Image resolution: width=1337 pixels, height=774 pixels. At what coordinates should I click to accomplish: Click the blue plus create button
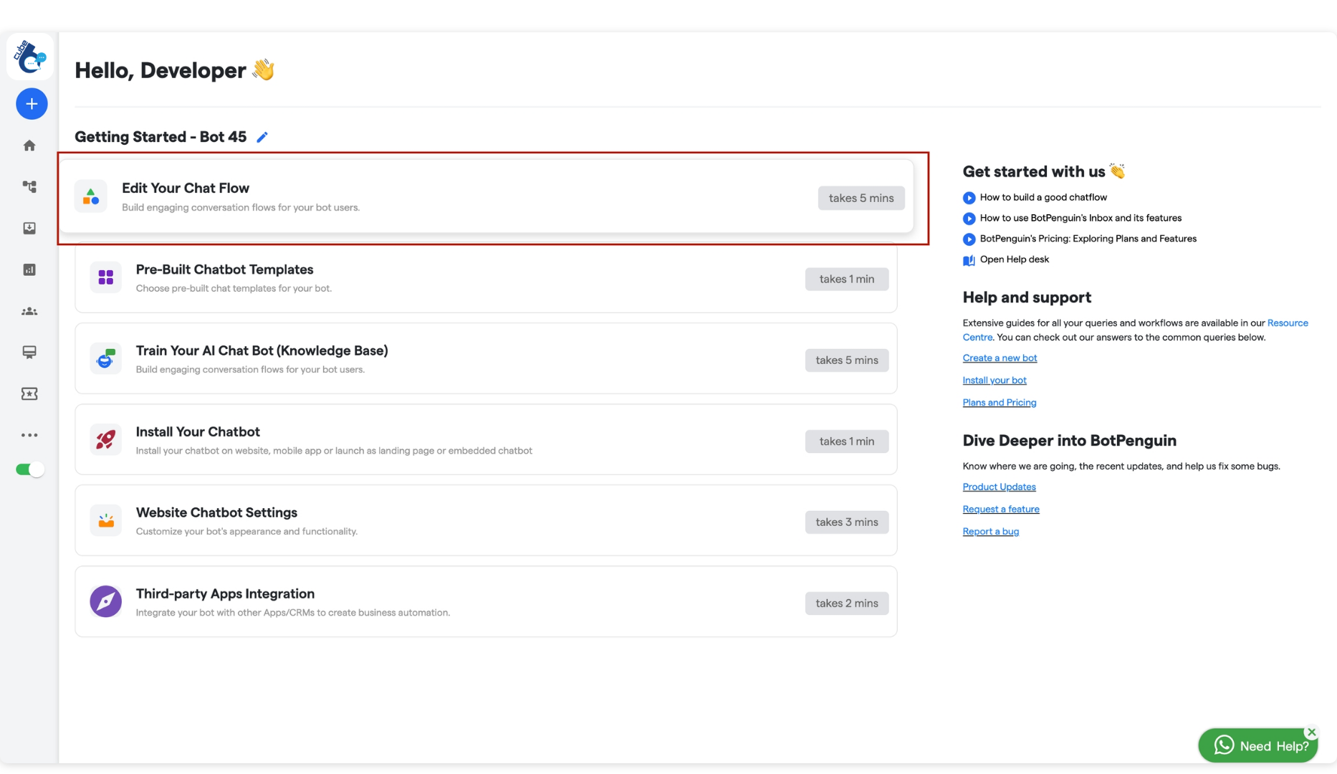(32, 104)
